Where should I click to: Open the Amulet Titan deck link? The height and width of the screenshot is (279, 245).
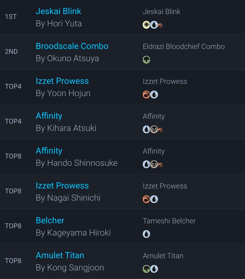click(60, 255)
